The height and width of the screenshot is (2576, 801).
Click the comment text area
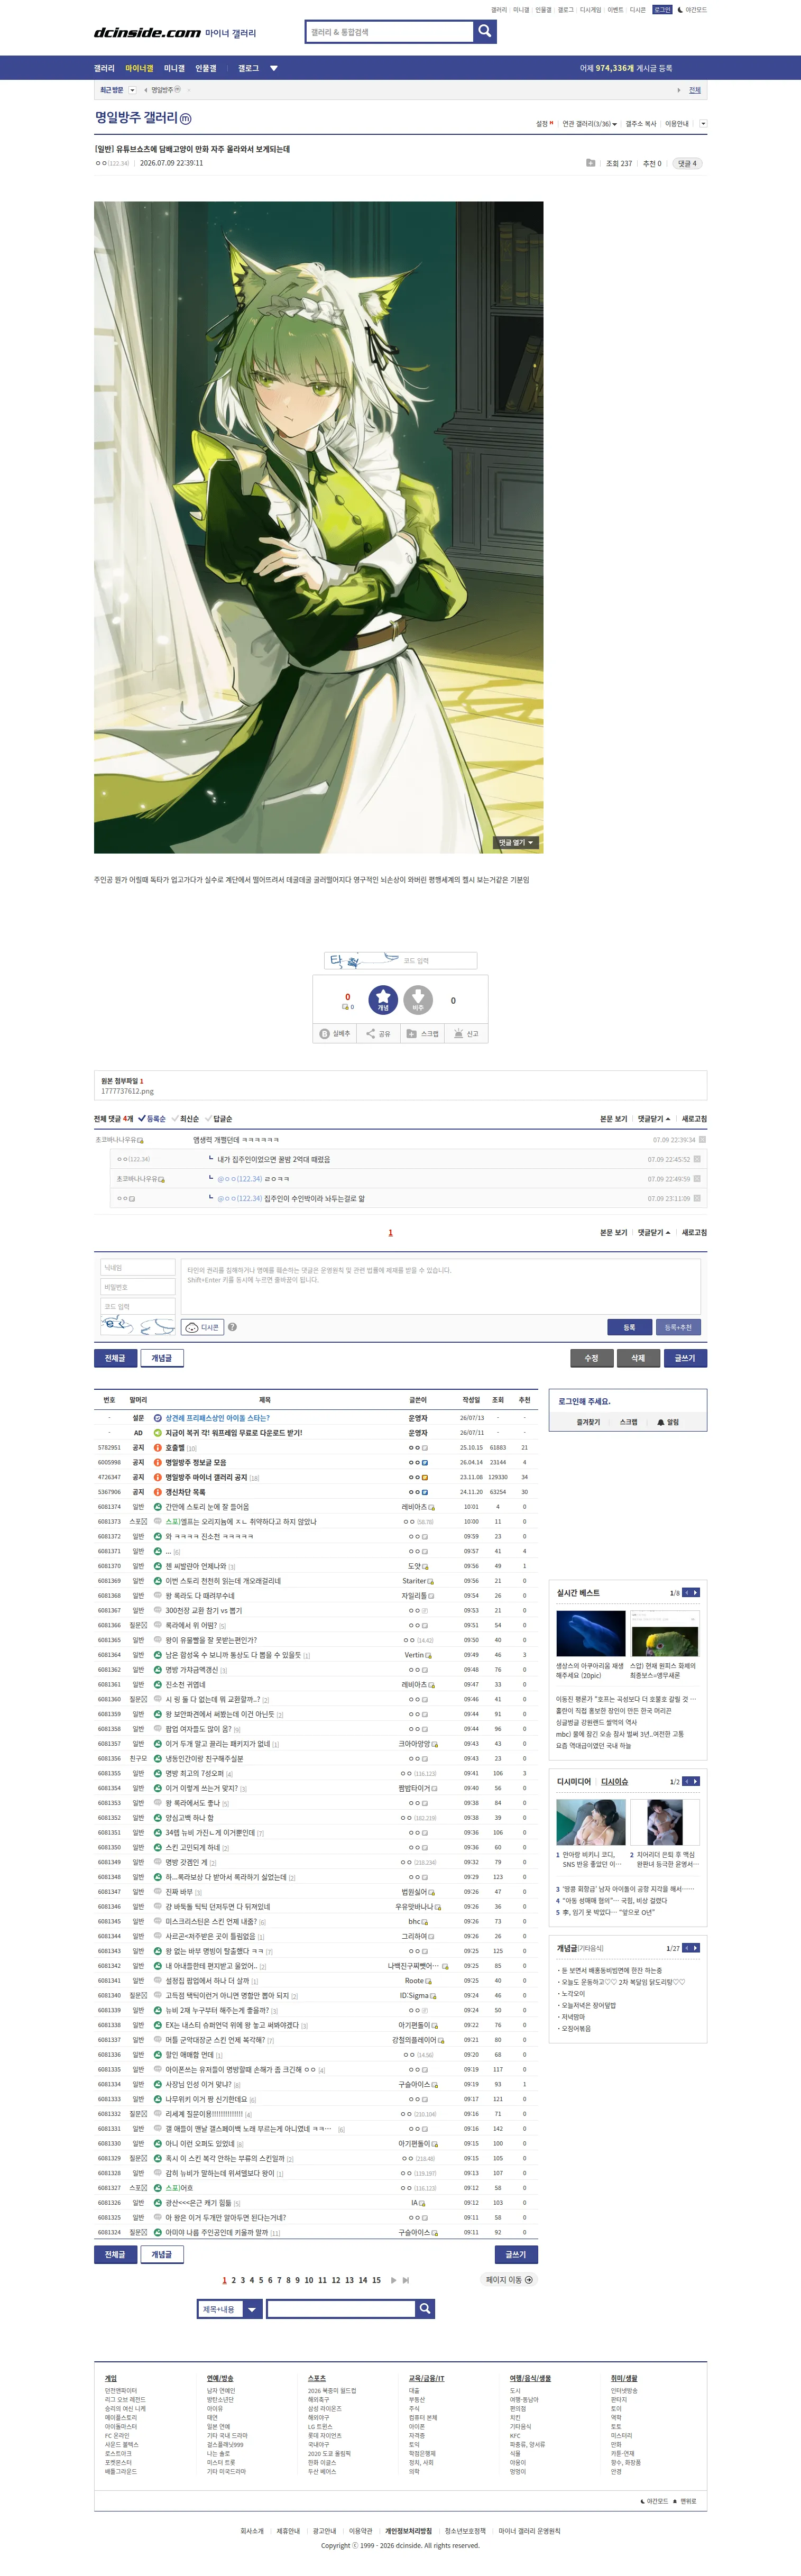coord(440,1286)
